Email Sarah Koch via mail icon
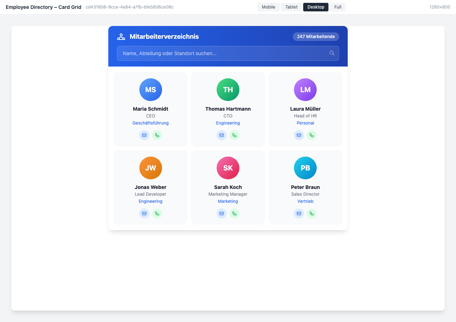456x322 pixels. pyautogui.click(x=222, y=213)
